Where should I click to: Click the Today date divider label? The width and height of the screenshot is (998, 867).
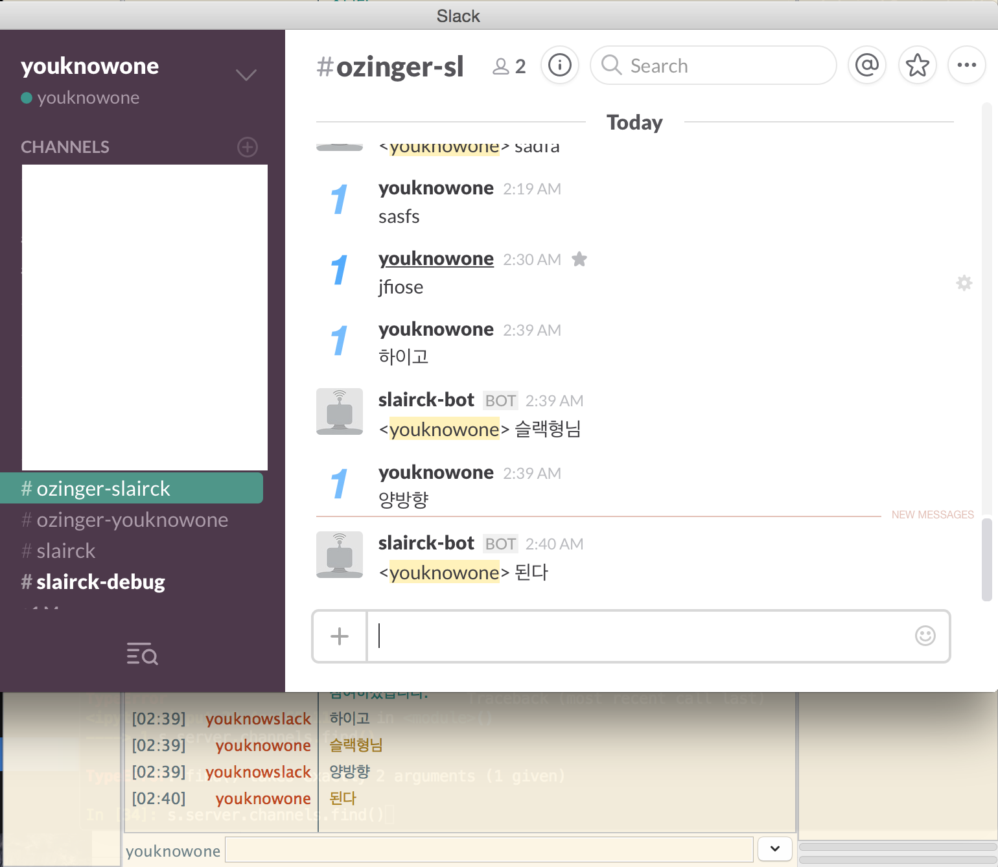coord(634,122)
